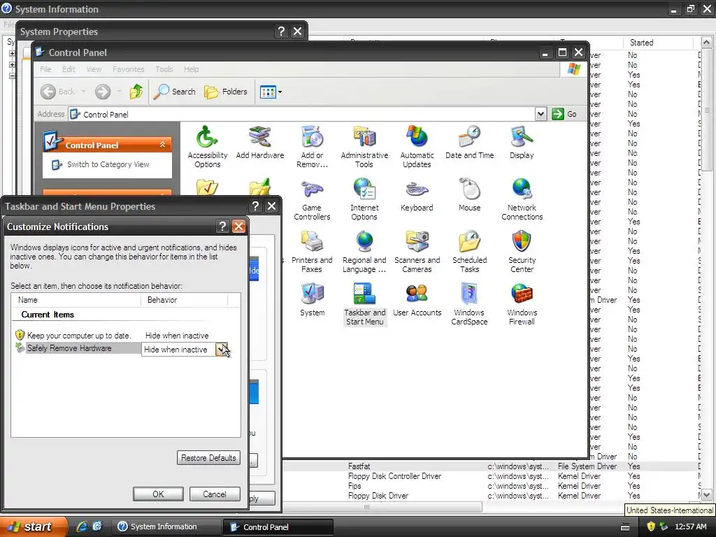Image resolution: width=716 pixels, height=537 pixels.
Task: Open Windows CardSpace icon
Action: 469,304
